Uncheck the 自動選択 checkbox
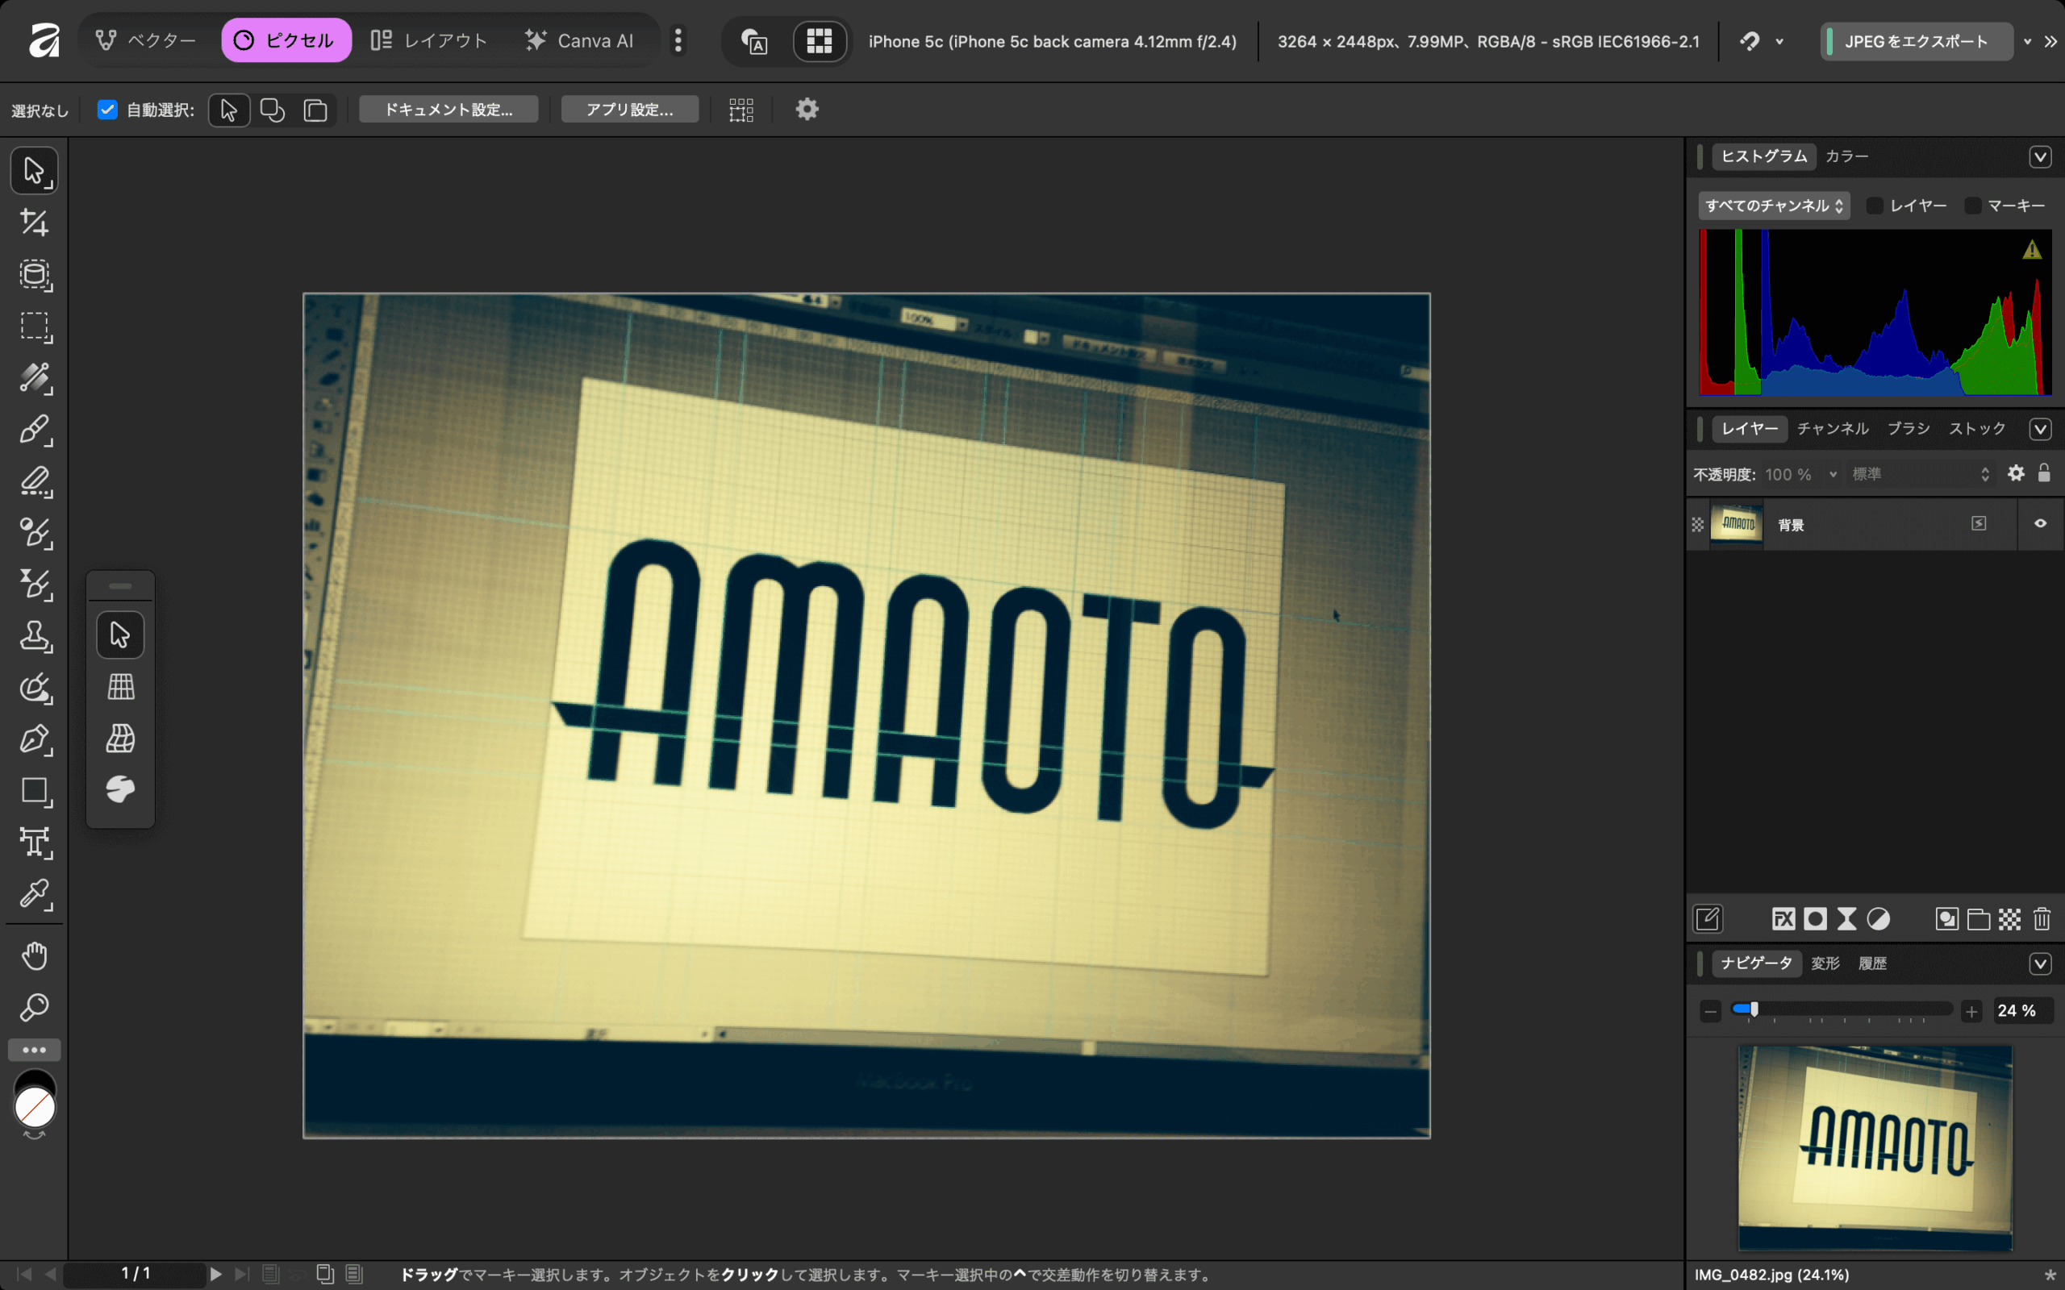The height and width of the screenshot is (1290, 2065). (106, 109)
